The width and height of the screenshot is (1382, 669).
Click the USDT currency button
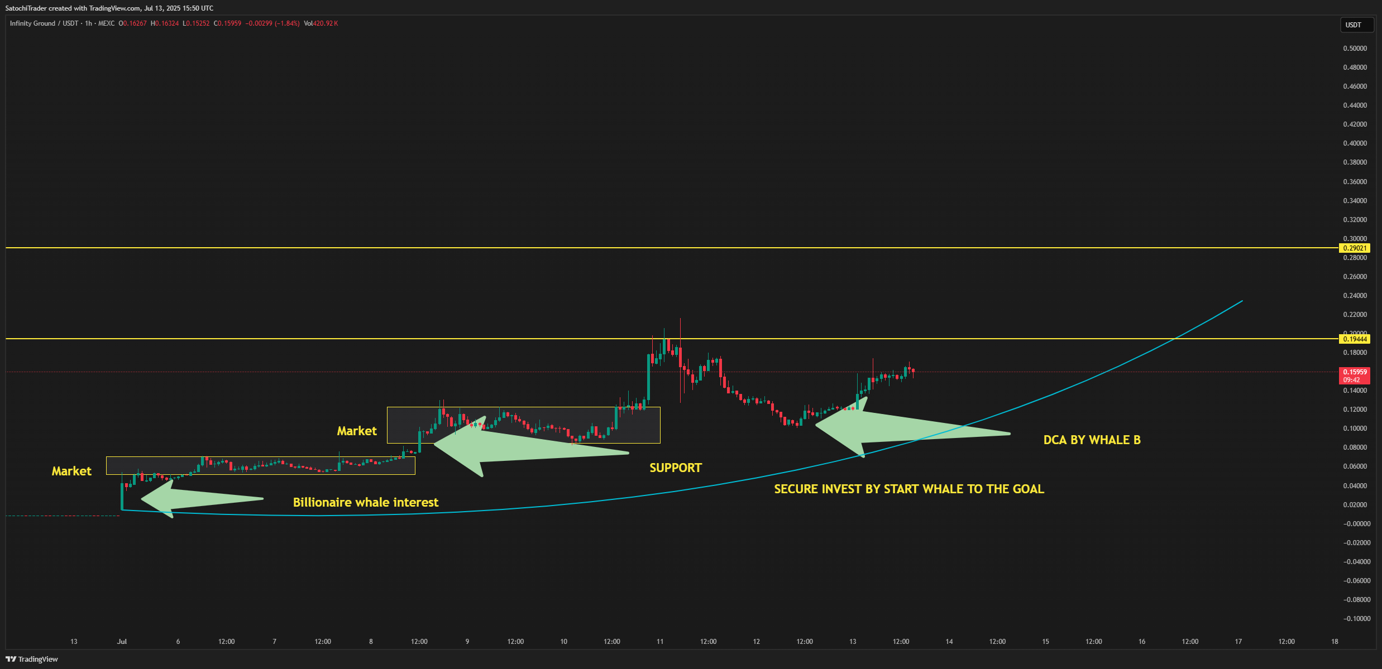[x=1356, y=25]
